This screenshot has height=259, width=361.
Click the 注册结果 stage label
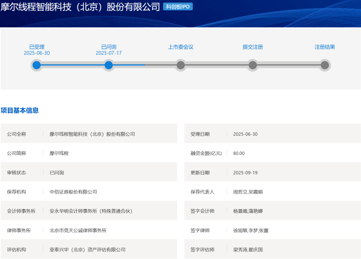[325, 47]
